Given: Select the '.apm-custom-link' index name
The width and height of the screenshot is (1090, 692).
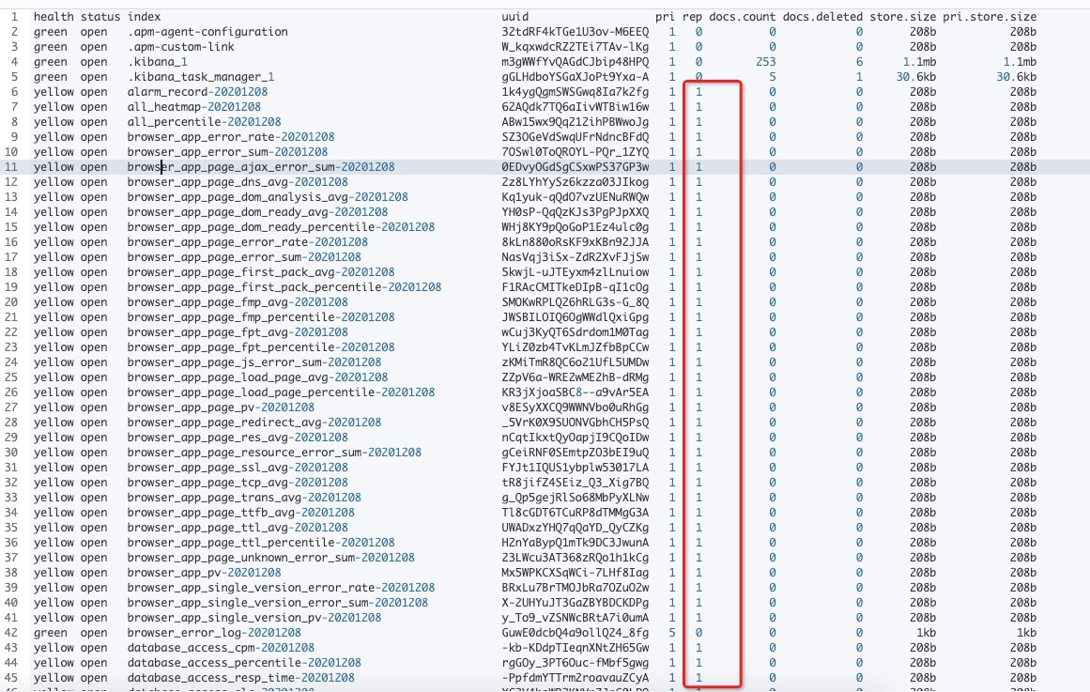Looking at the screenshot, I should tap(181, 47).
